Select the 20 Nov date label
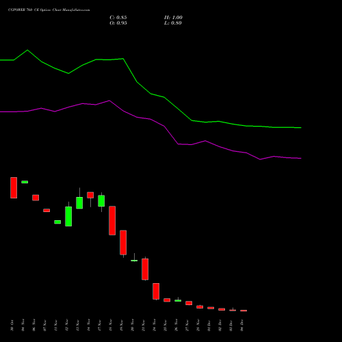The height and width of the screenshot is (342, 342). (133, 326)
